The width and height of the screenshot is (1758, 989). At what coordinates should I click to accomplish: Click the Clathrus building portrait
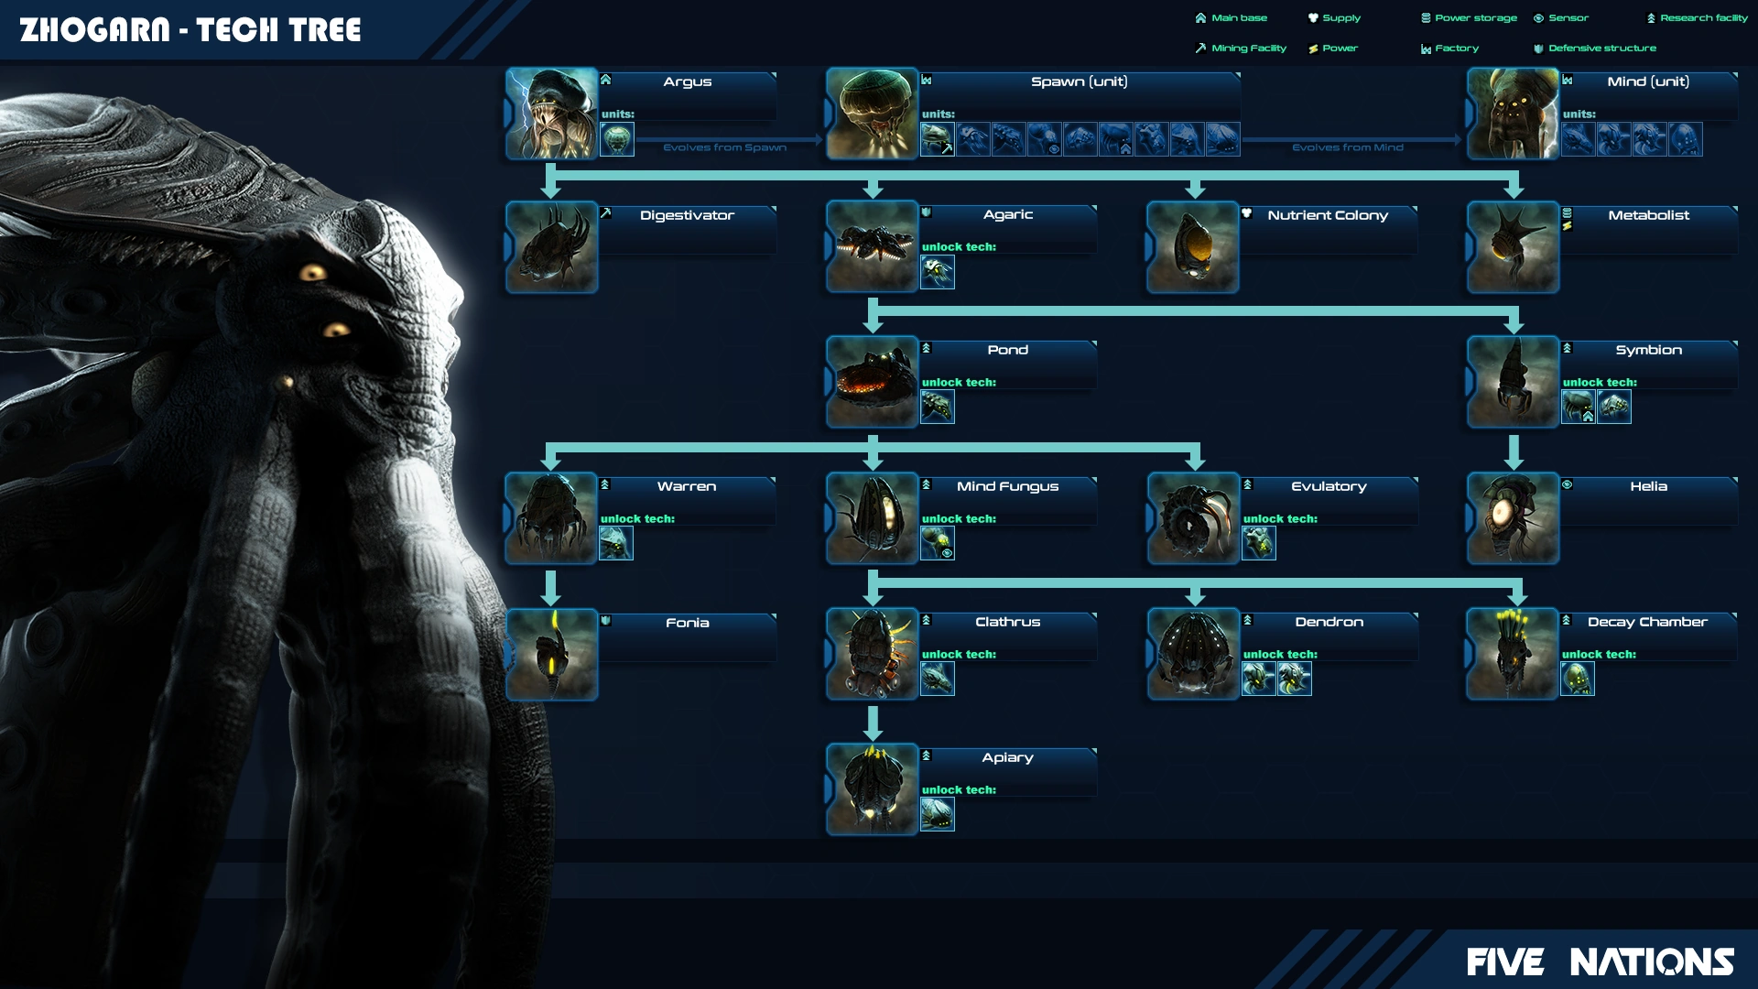[x=872, y=654]
